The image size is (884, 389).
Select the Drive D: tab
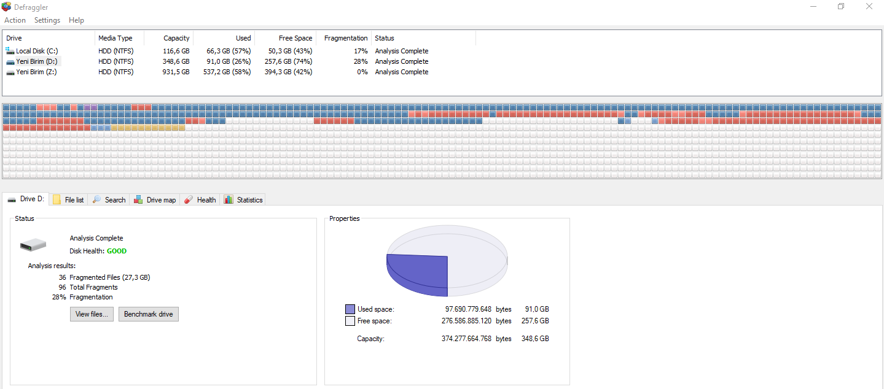click(x=25, y=199)
